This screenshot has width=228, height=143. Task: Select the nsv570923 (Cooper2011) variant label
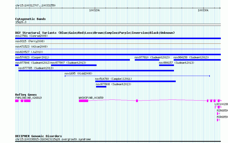(32, 57)
